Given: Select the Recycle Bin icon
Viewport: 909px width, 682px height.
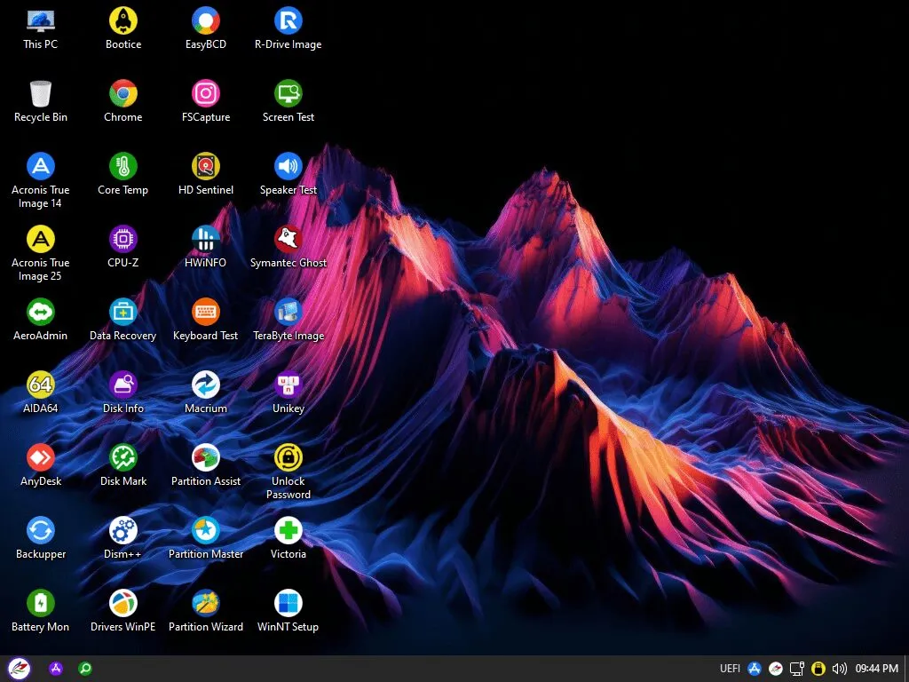Looking at the screenshot, I should [41, 93].
